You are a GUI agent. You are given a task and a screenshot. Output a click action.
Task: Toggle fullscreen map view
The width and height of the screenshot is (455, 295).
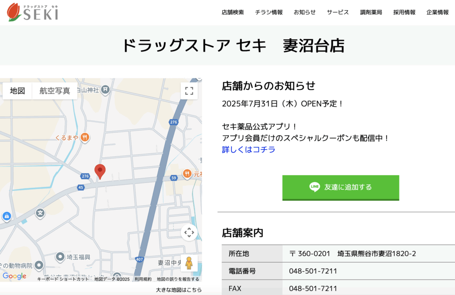click(189, 91)
